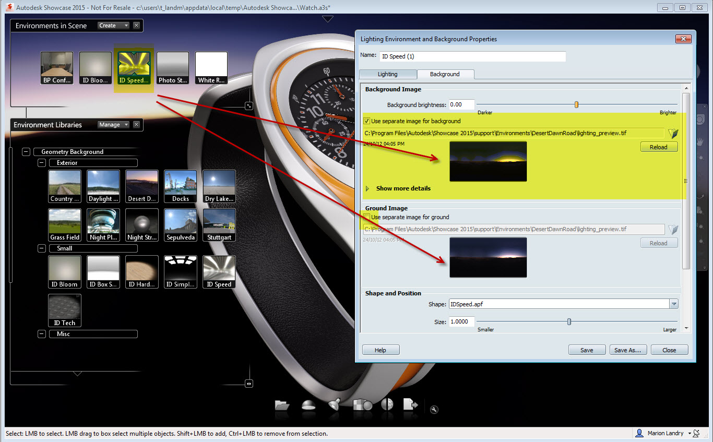Click the Save button
Viewport: 713px width, 442px height.
[x=587, y=350]
